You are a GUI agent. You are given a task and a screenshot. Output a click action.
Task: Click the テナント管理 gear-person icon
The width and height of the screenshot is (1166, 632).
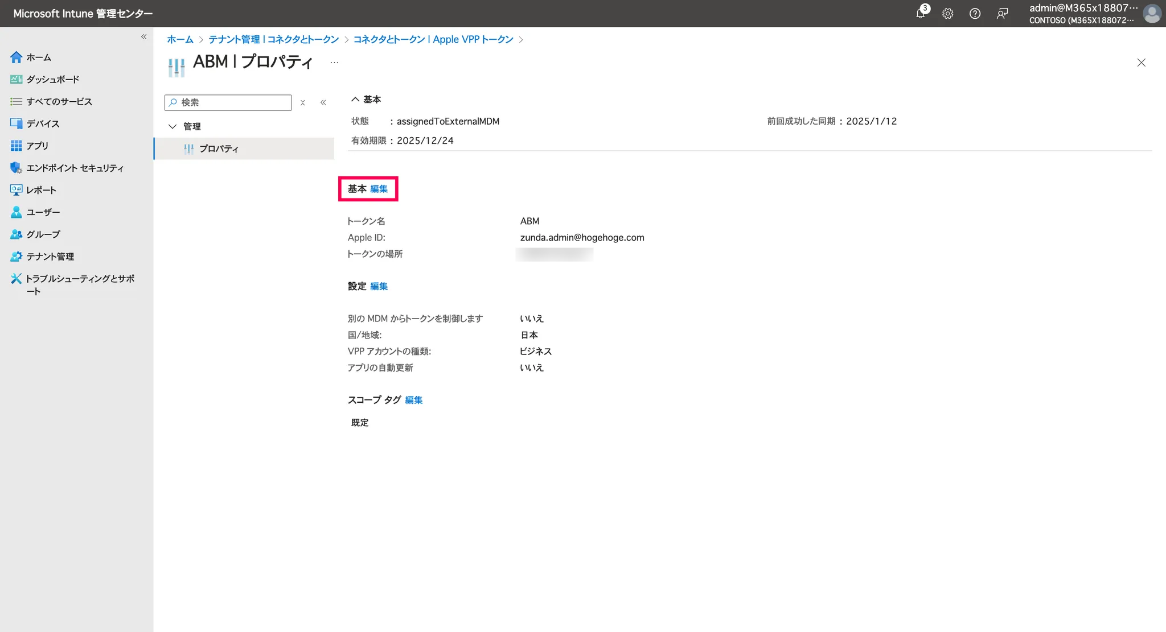pos(16,257)
